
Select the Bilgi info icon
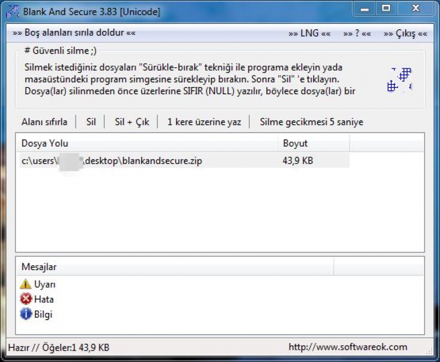coord(26,314)
